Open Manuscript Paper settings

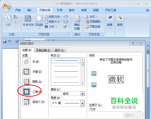tap(77, 22)
